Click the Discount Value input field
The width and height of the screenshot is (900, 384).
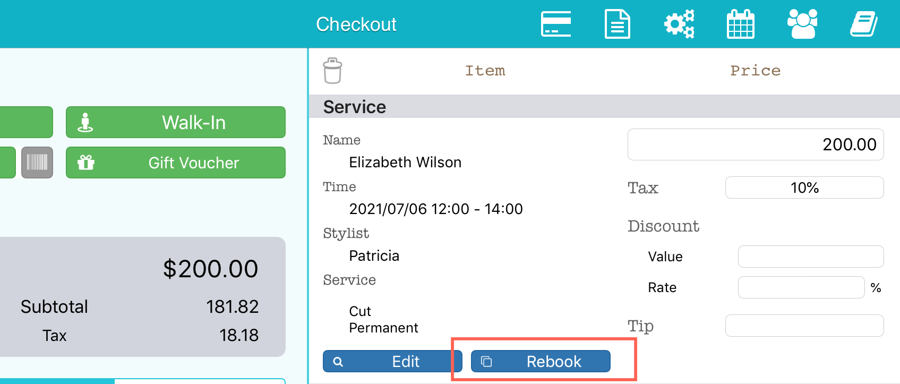[811, 257]
